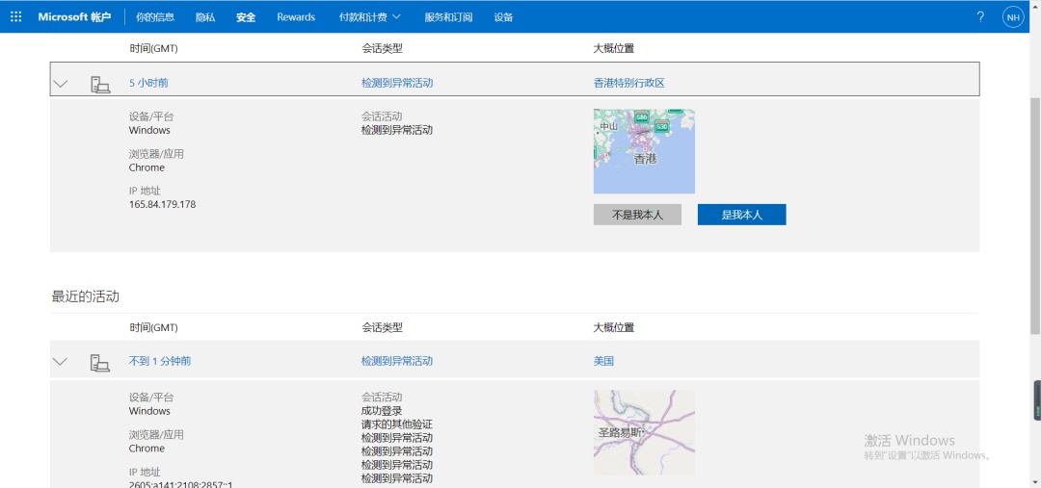Collapse the 5 小时前 activity row
The height and width of the screenshot is (488, 1041).
pyautogui.click(x=61, y=84)
